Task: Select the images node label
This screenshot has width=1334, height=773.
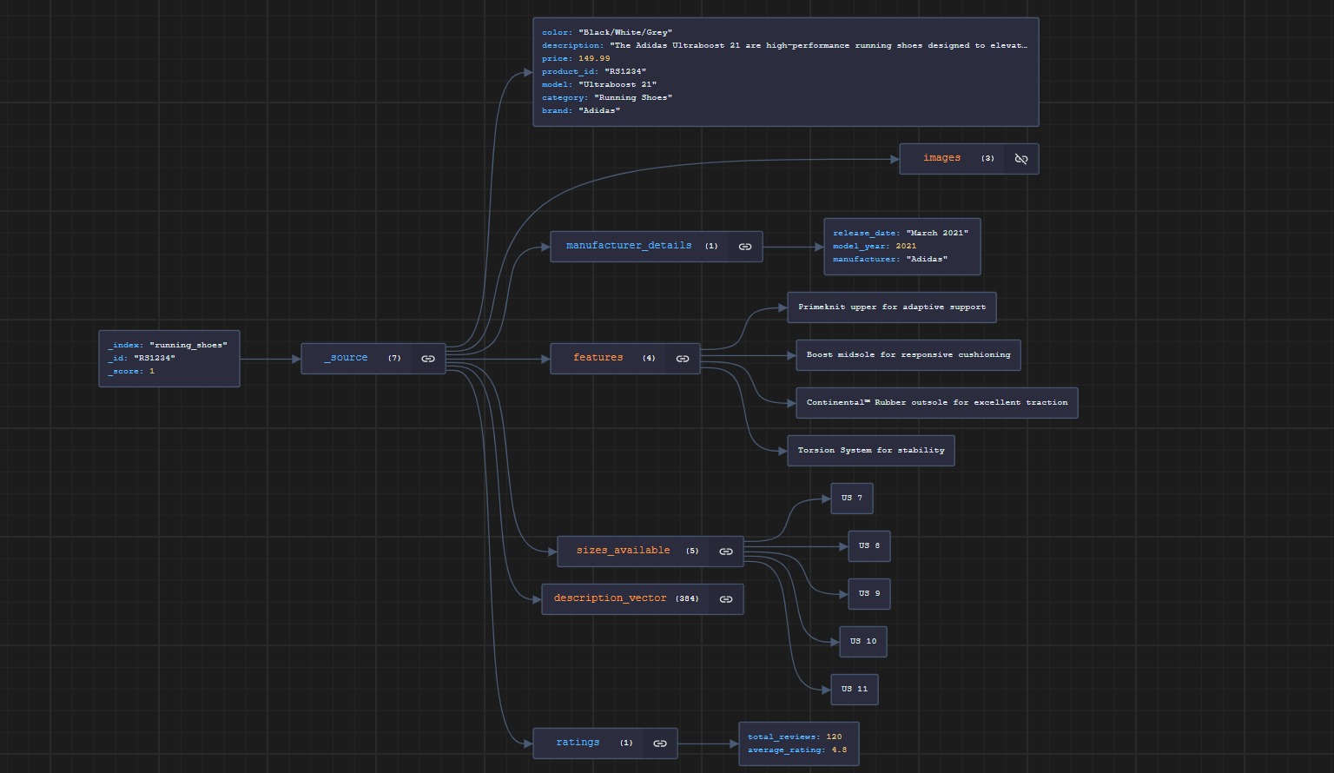Action: [x=941, y=158]
